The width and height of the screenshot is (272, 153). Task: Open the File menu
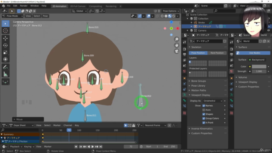(x=8, y=6)
